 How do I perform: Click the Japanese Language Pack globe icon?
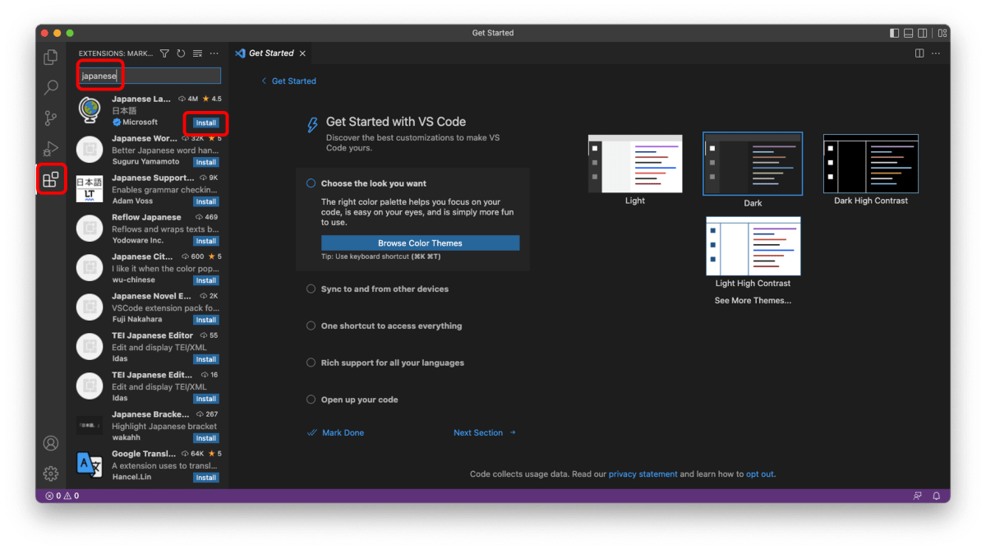coord(89,109)
